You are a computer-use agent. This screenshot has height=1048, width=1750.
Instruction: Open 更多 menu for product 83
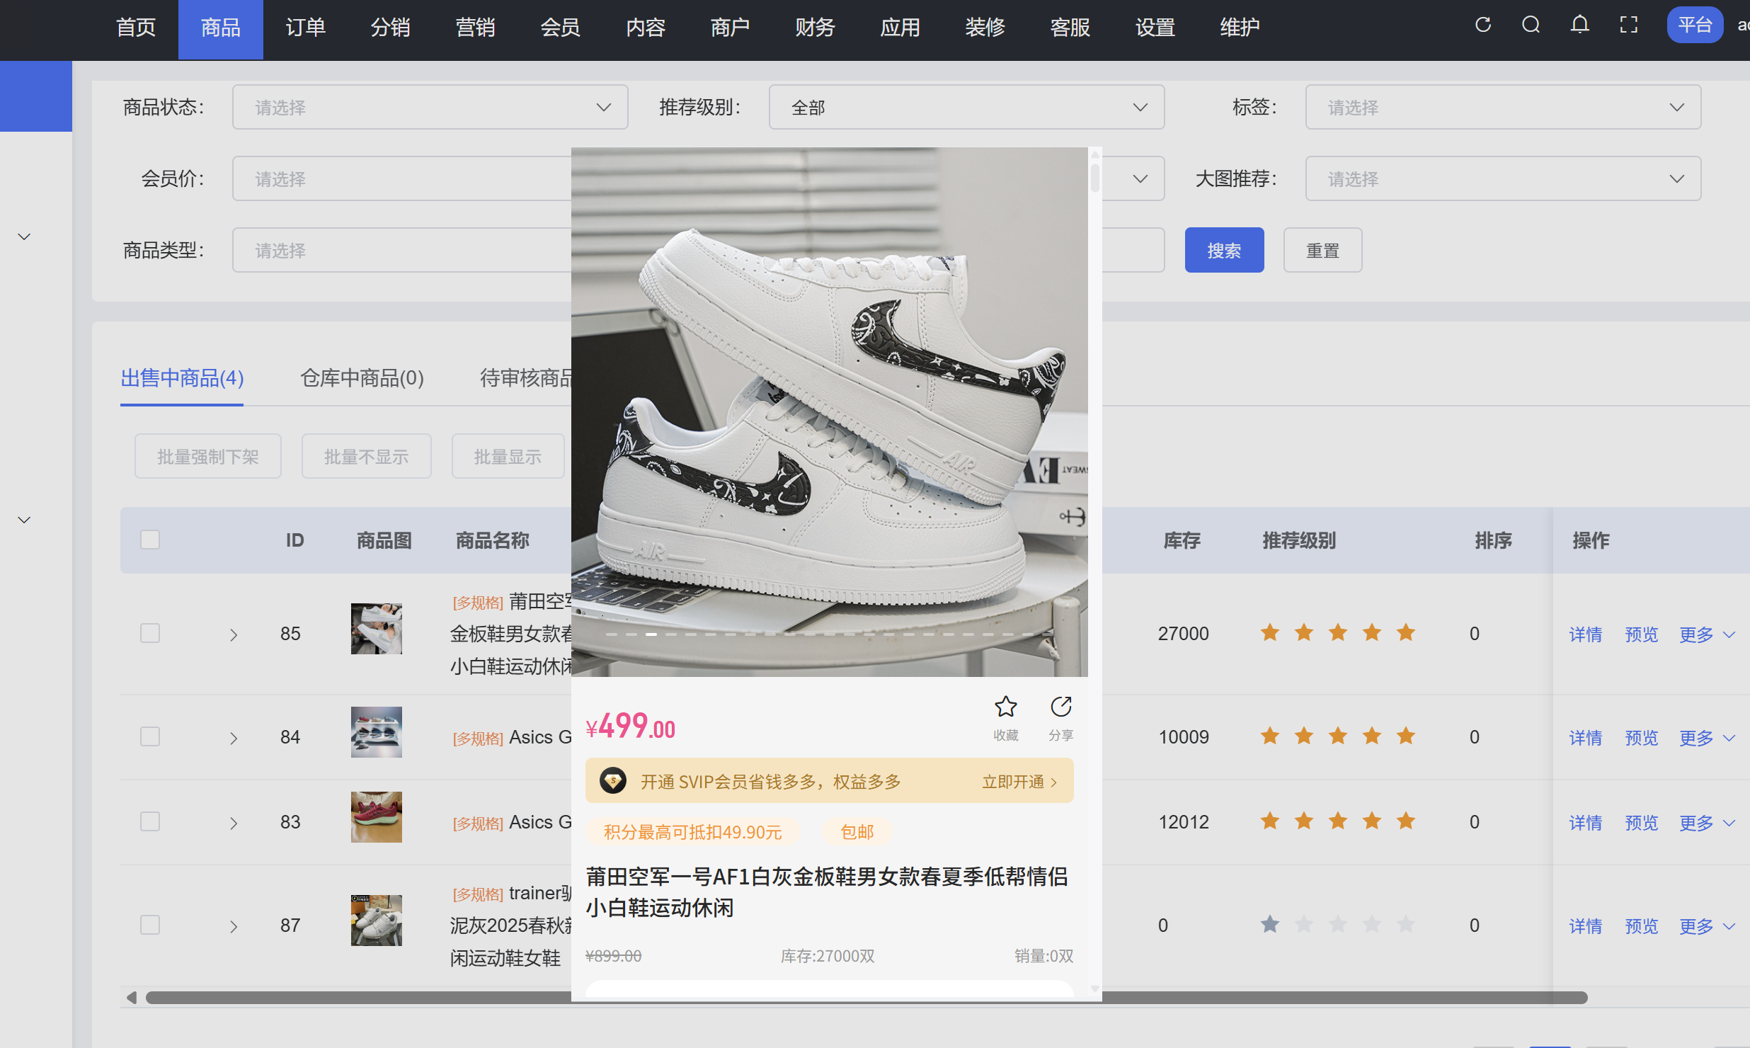[x=1707, y=823]
